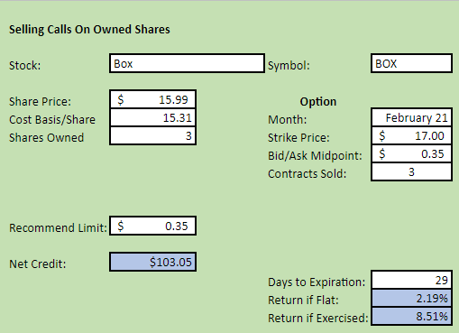Click the Days to Expiration label
The height and width of the screenshot is (333, 459).
click(317, 282)
